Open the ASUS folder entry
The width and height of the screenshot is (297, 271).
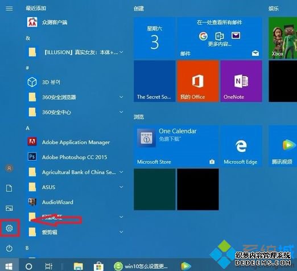(x=75, y=187)
